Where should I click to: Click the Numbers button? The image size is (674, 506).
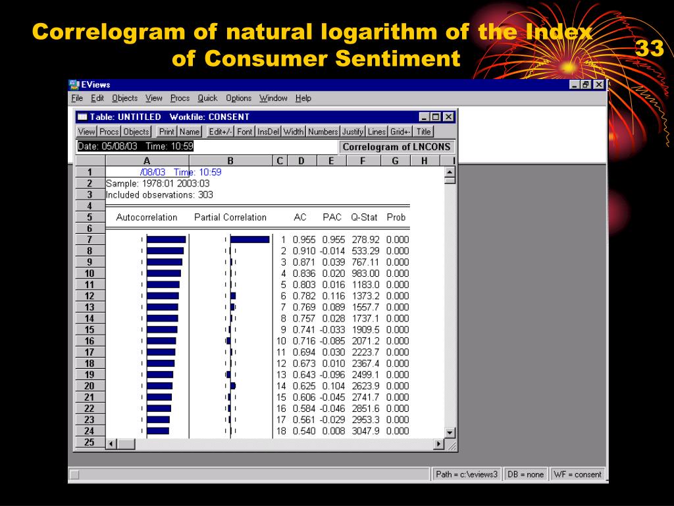click(x=323, y=132)
